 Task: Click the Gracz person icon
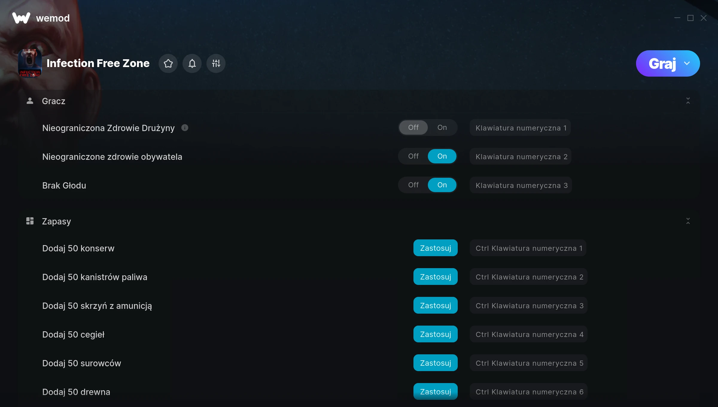click(x=30, y=101)
